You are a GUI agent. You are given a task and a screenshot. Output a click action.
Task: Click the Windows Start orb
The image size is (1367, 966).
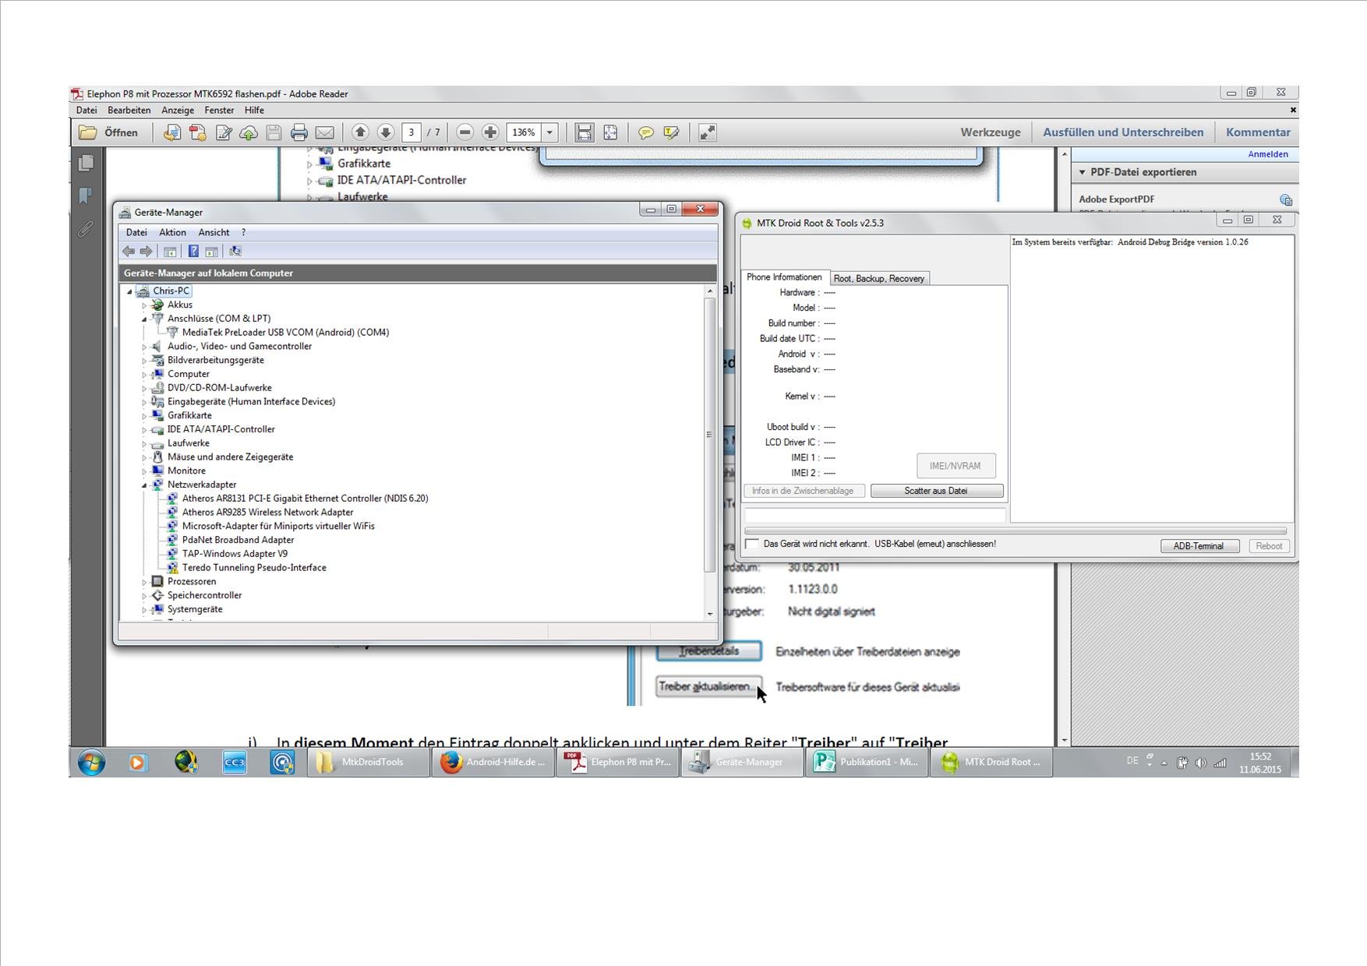(91, 762)
